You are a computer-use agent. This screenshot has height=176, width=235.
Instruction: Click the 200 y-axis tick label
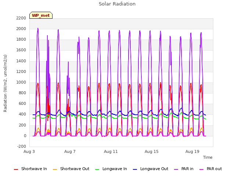[x=22, y=125]
